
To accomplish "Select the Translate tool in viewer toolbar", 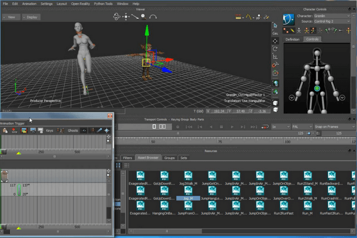I will click(276, 41).
